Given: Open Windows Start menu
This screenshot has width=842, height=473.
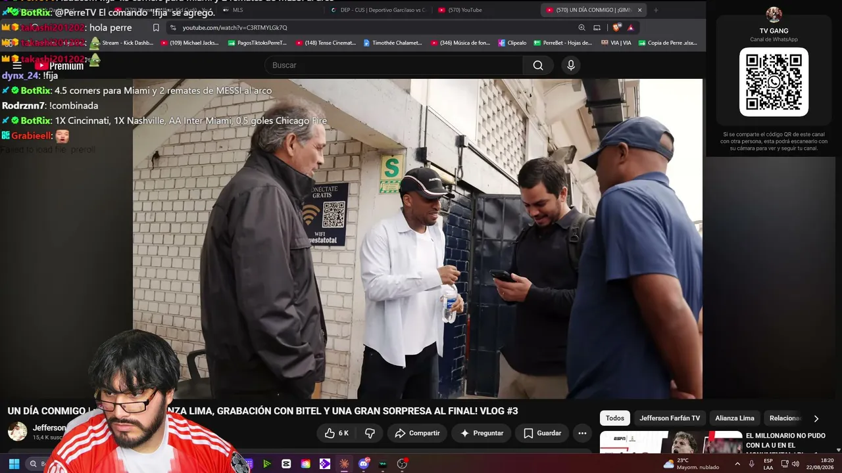Looking at the screenshot, I should coord(14,464).
